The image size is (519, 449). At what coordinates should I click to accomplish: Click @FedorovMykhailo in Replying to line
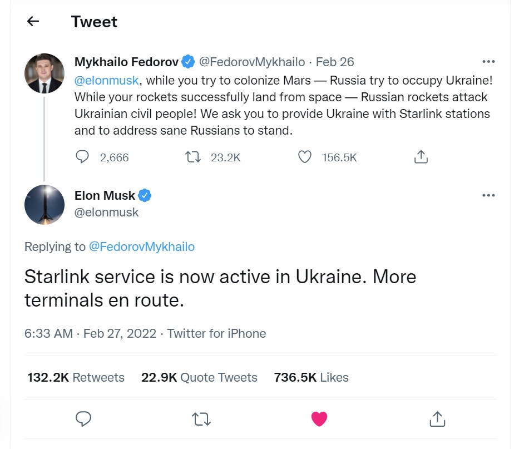pos(142,246)
